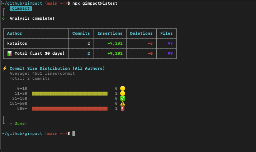Click the -0 deletions in the Total row
256x152 pixels.
[x=150, y=53]
